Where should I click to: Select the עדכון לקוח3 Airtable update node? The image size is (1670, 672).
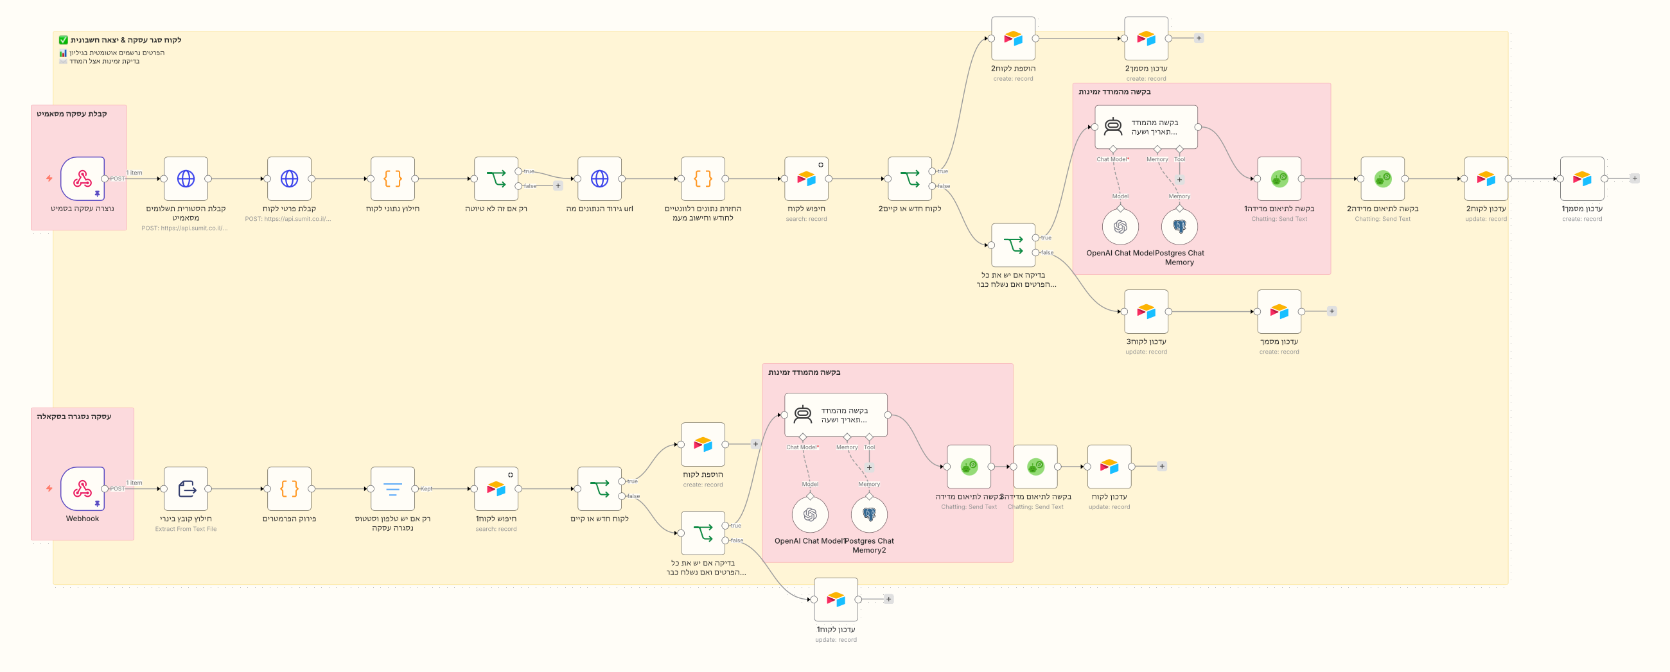coord(1146,312)
